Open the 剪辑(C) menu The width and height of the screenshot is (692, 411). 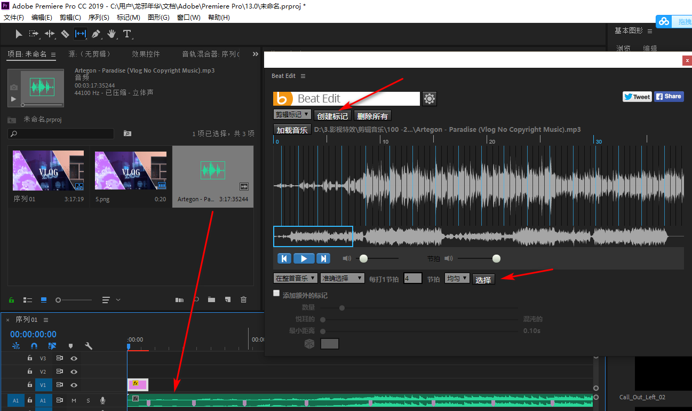[x=70, y=18]
